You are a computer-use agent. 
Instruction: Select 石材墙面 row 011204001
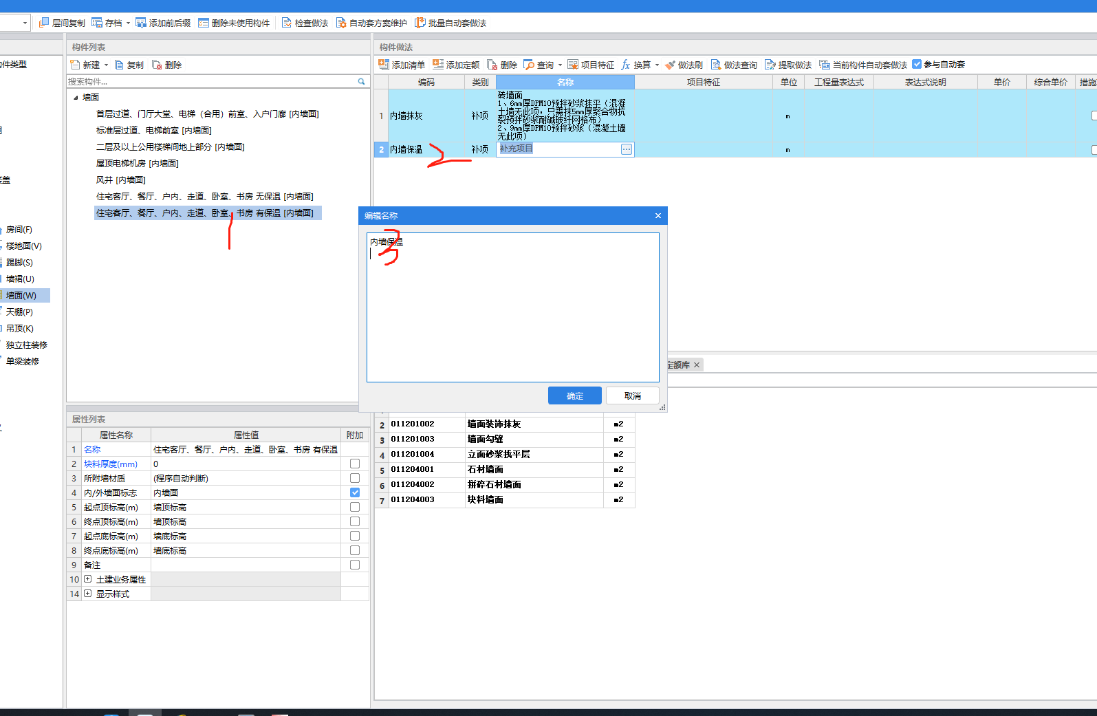[x=504, y=469]
